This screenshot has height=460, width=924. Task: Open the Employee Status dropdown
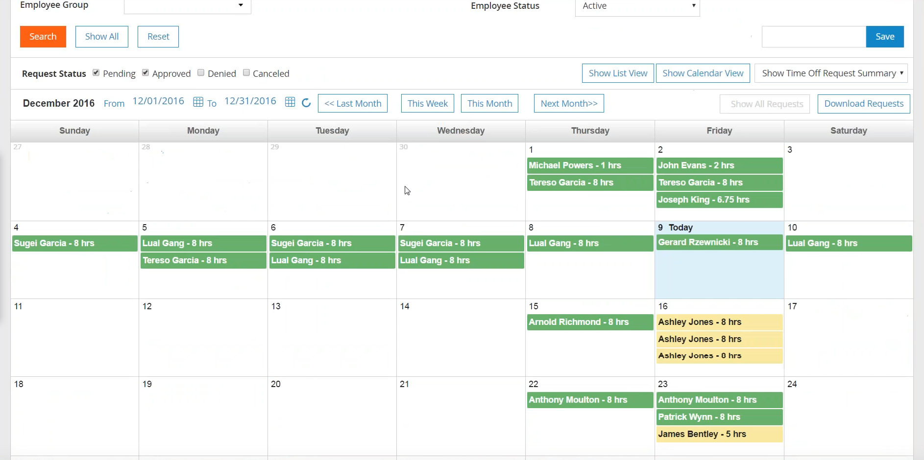[637, 6]
